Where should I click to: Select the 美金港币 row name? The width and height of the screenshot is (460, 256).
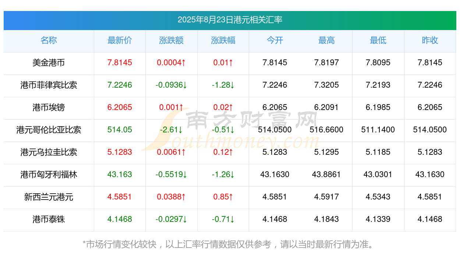[49, 63]
